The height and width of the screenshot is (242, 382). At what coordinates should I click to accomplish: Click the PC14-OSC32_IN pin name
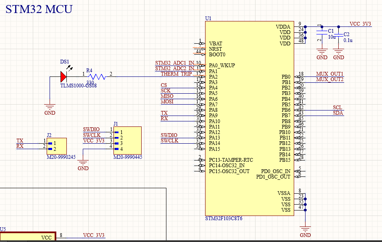pyautogui.click(x=227, y=166)
